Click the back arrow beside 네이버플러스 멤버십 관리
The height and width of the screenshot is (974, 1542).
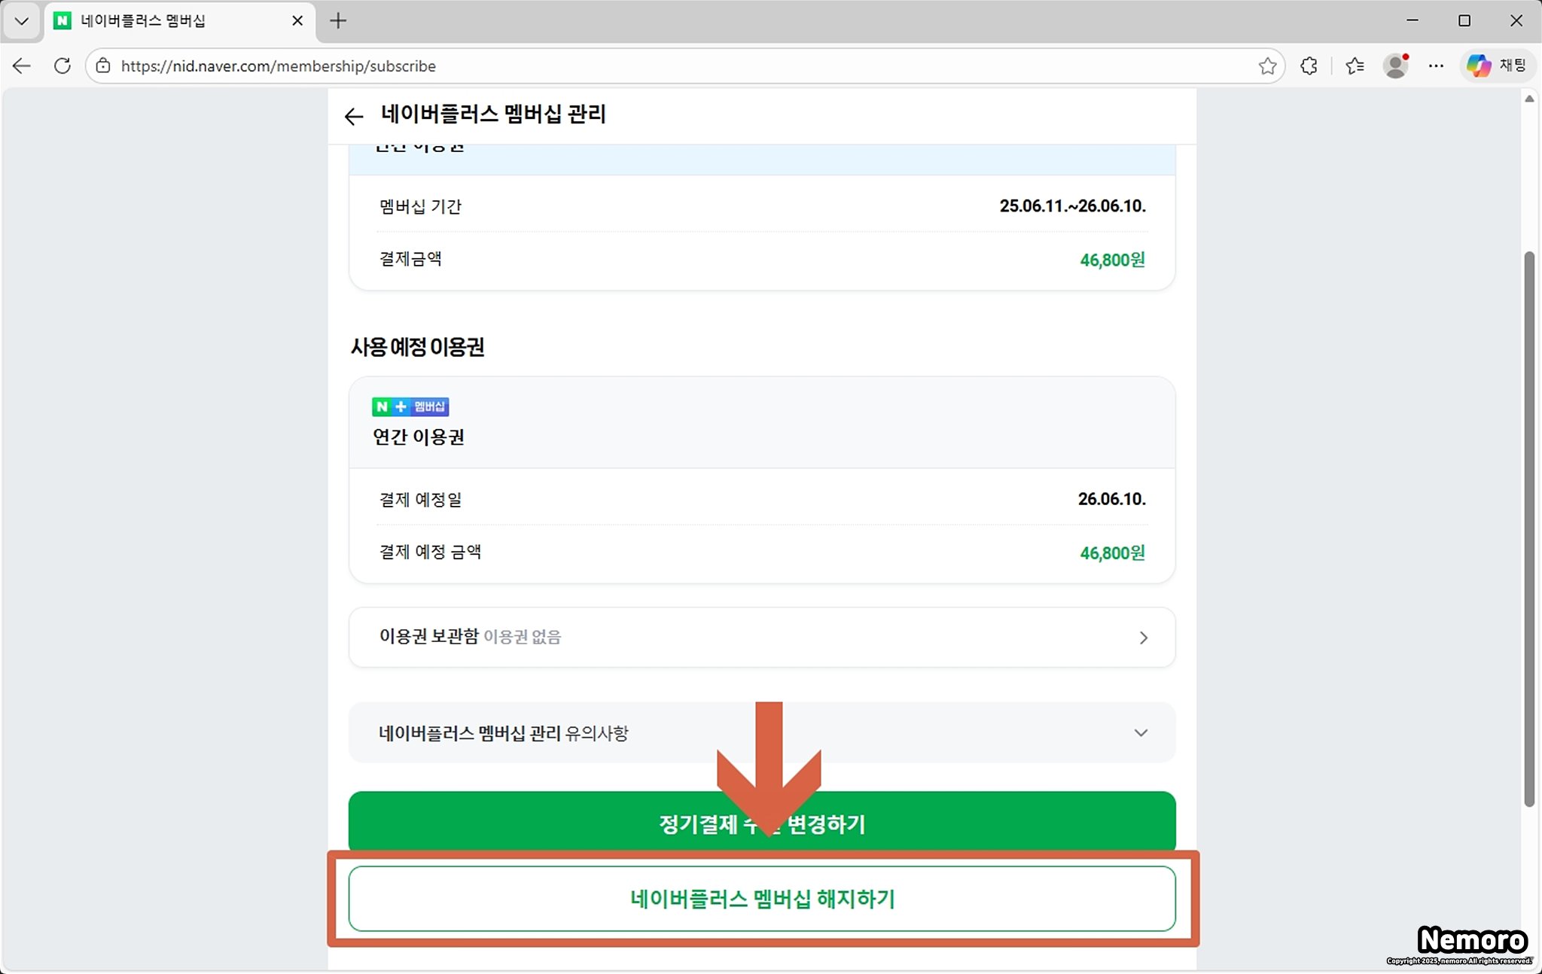coord(353,116)
